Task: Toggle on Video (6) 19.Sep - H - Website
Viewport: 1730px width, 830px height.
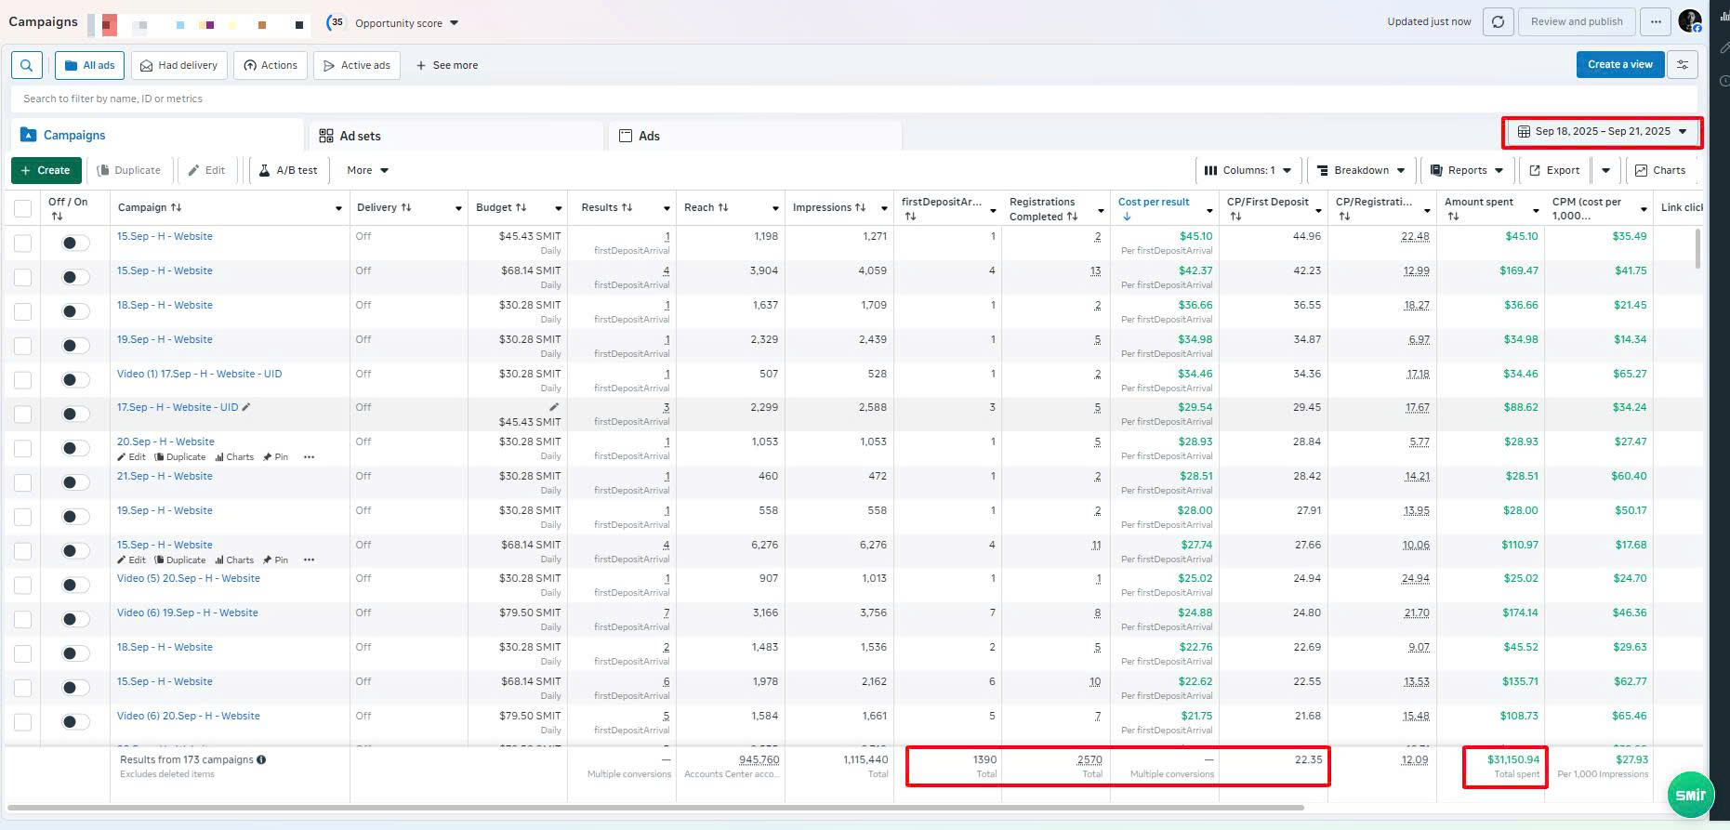Action: tap(75, 619)
